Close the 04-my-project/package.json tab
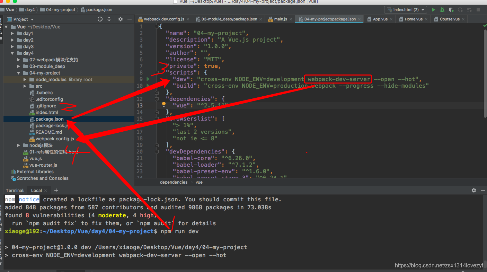 pyautogui.click(x=360, y=19)
